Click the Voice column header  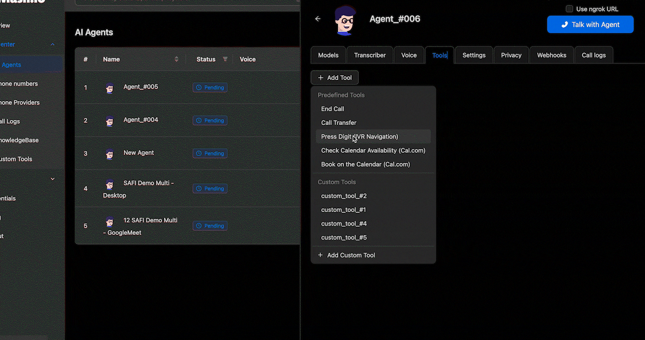point(248,59)
